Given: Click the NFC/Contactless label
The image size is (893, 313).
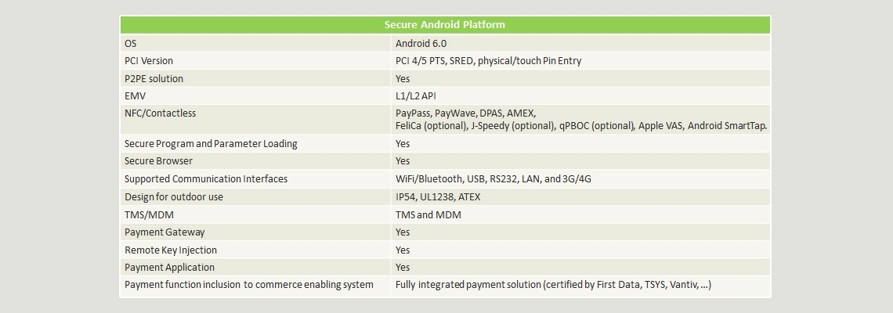Looking at the screenshot, I should [x=160, y=113].
